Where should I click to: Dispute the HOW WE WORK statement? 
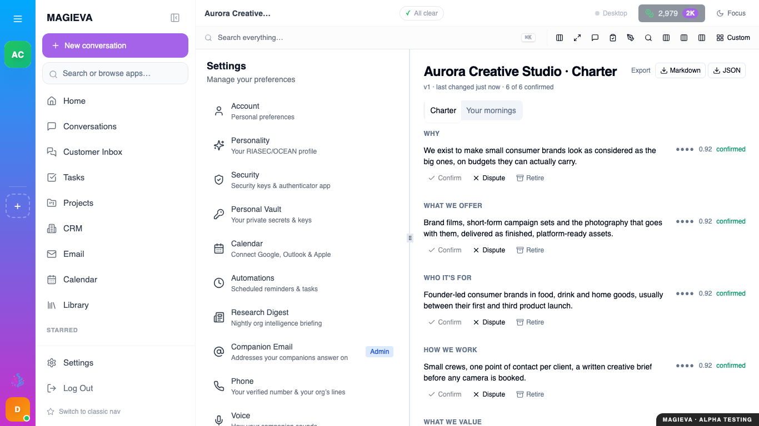pos(490,394)
